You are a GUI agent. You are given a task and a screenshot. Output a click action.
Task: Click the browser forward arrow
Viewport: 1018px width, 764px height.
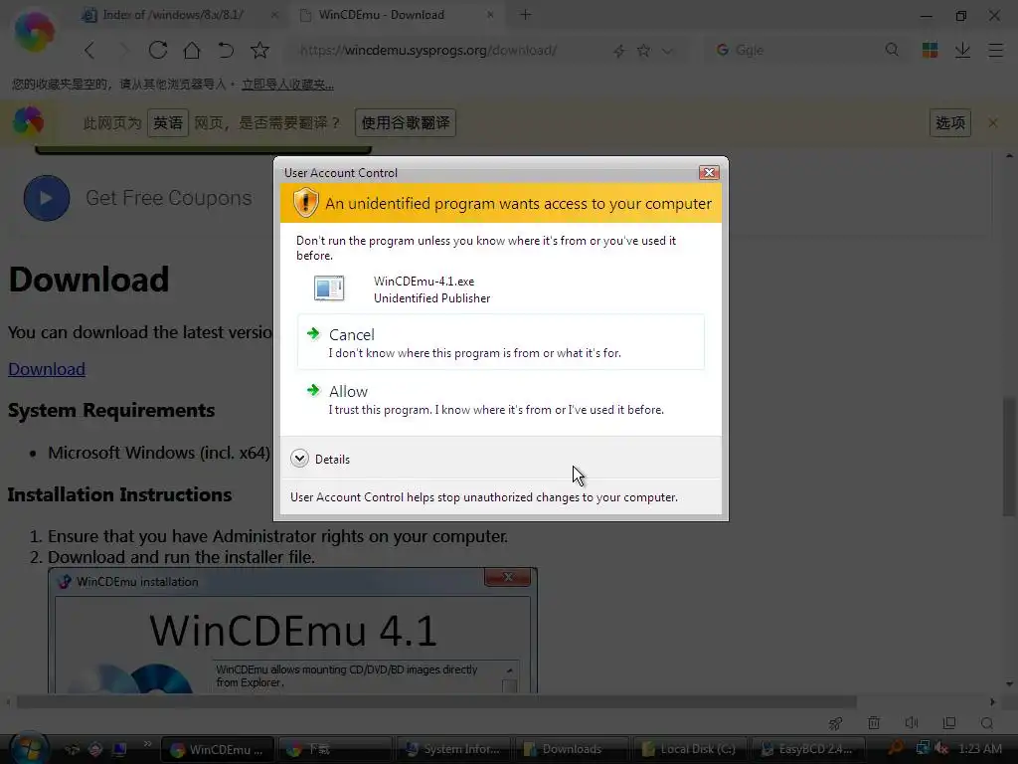coord(123,50)
